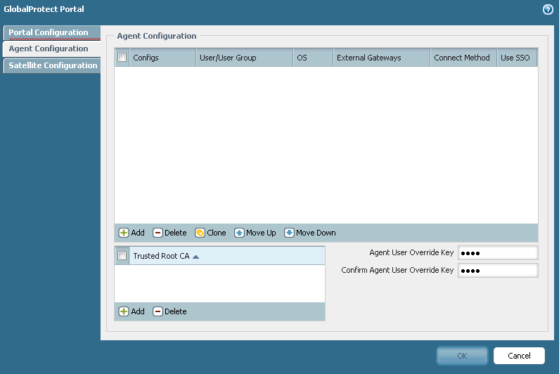Select the Agent Configuration tab
559x374 pixels.
pos(51,49)
